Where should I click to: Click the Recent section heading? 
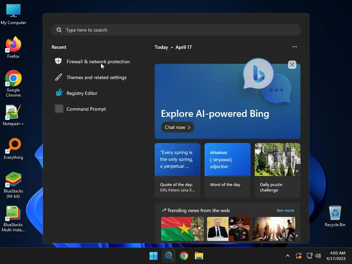point(59,47)
